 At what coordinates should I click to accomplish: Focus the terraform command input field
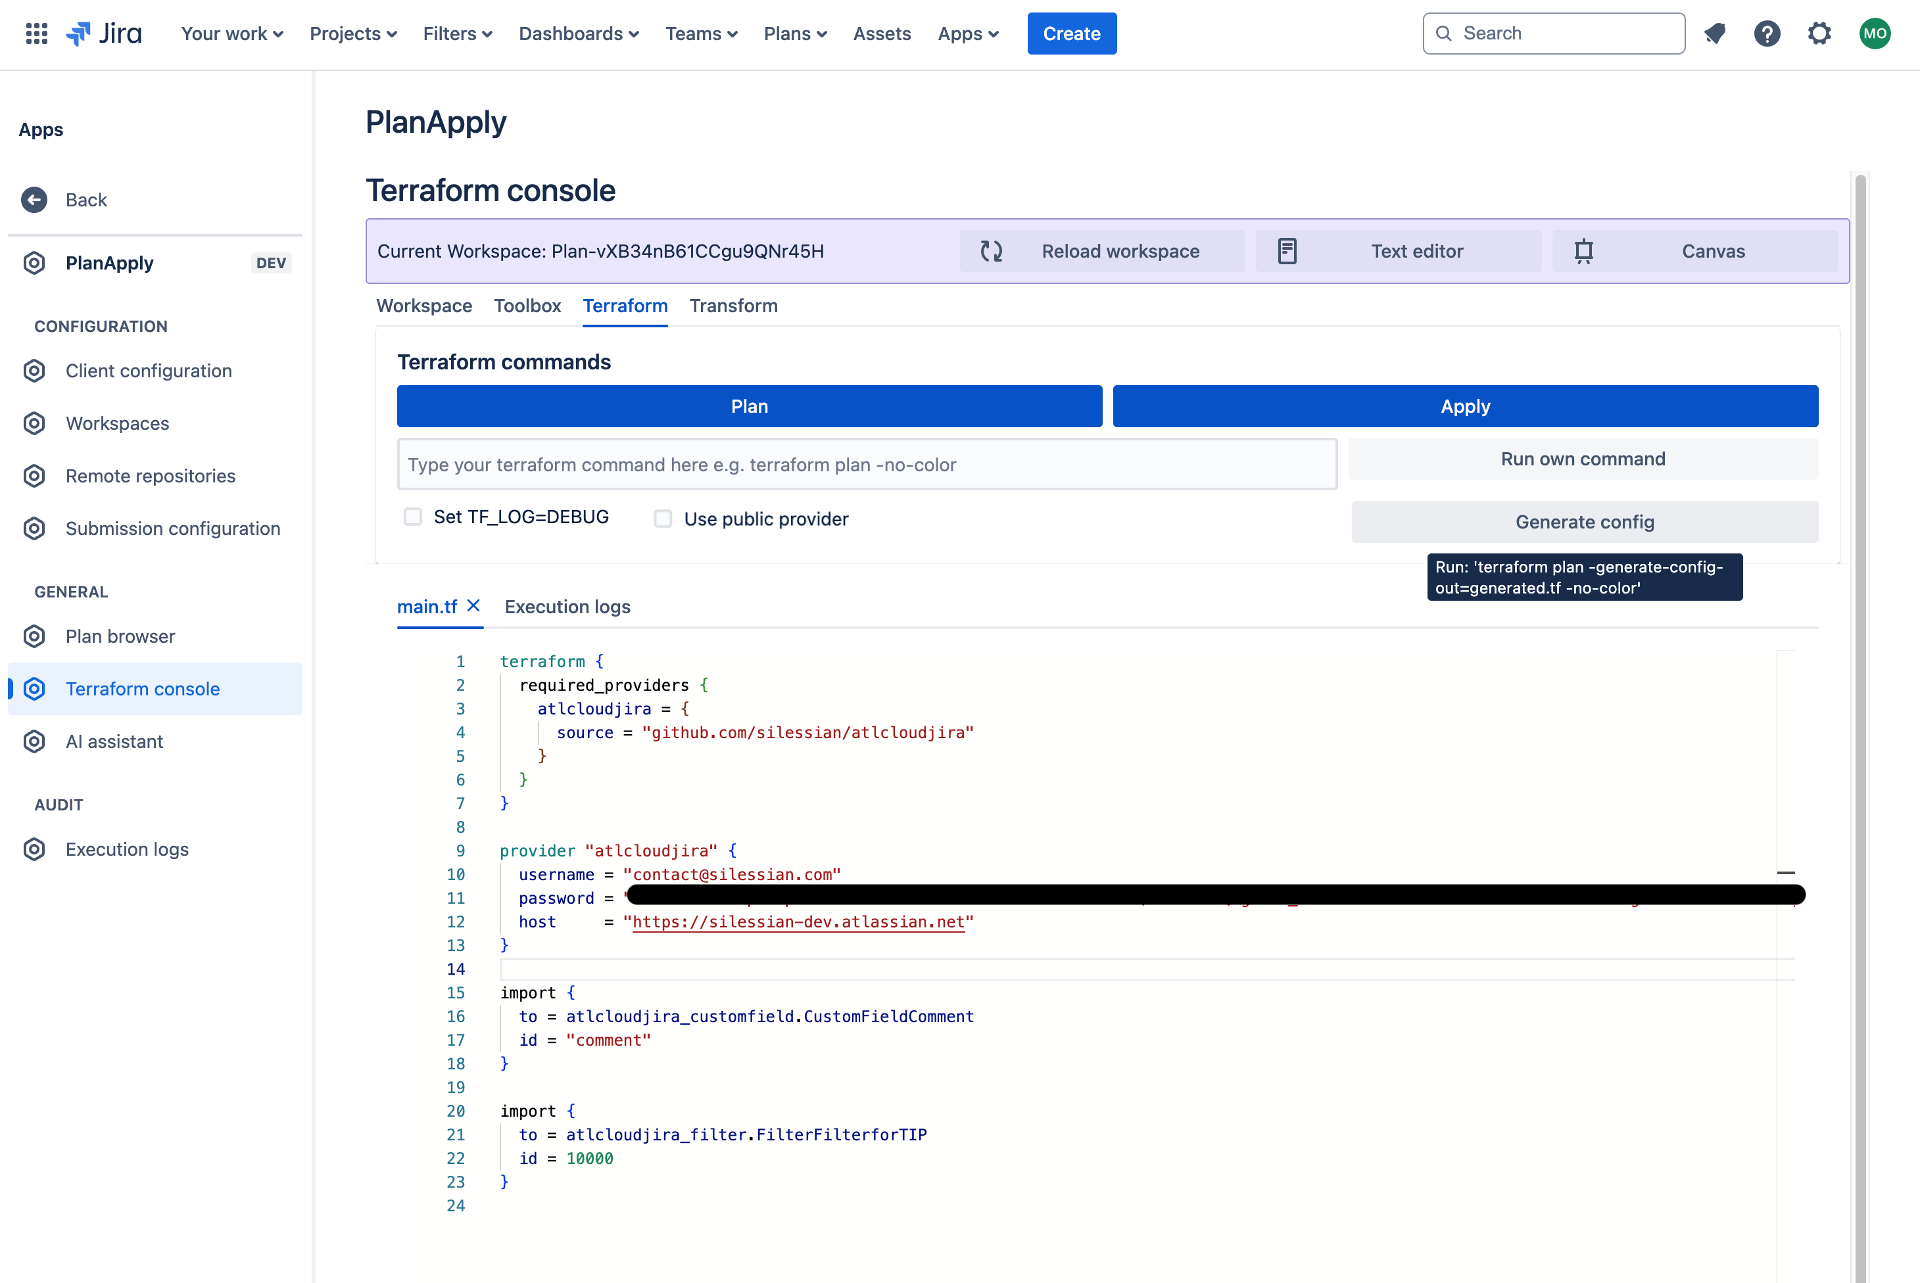coord(867,465)
